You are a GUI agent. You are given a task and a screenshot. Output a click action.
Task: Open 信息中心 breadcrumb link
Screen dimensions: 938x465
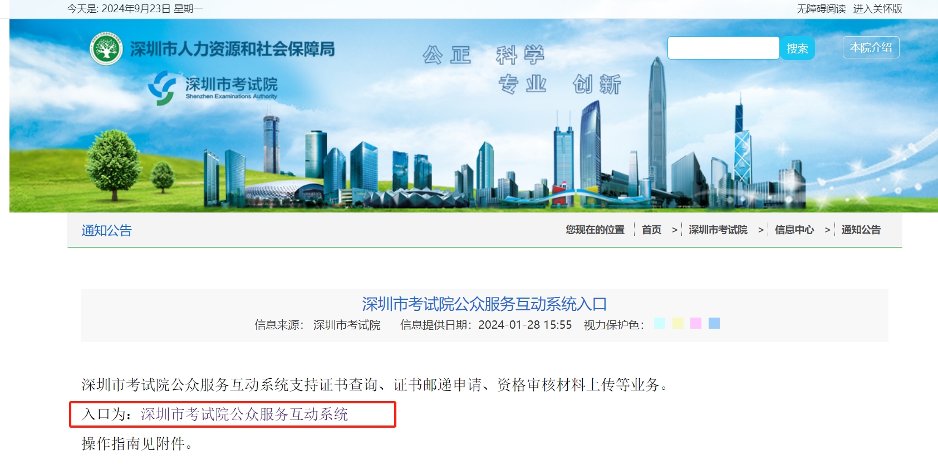pos(794,230)
